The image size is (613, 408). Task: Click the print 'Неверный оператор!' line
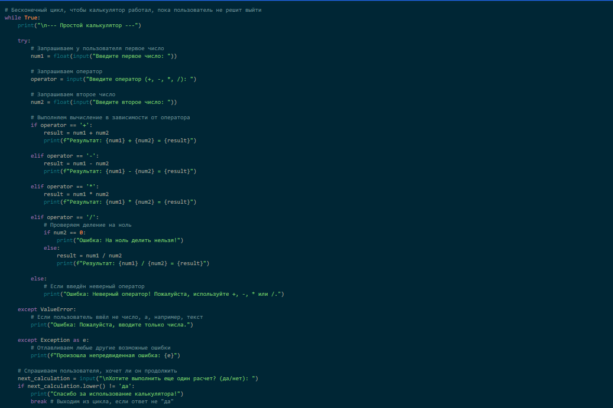click(164, 294)
